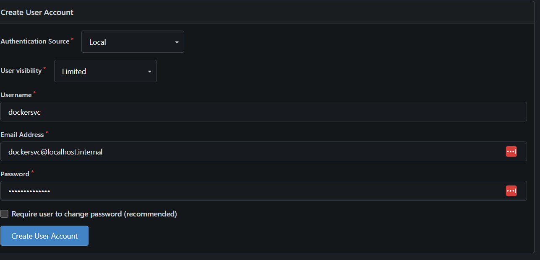
Task: Toggle the require password change checkbox
Action: (x=5, y=214)
